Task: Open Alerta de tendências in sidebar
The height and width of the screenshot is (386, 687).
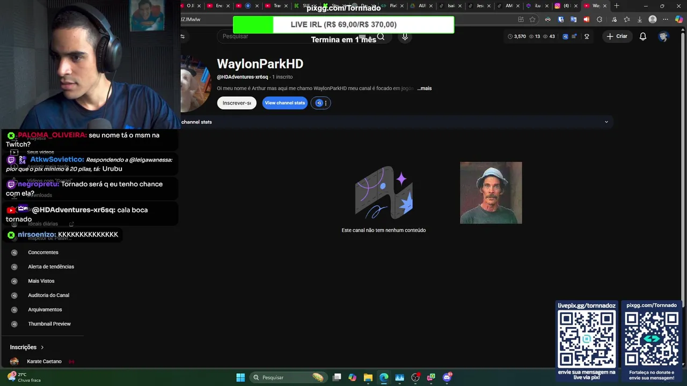Action: tap(51, 267)
